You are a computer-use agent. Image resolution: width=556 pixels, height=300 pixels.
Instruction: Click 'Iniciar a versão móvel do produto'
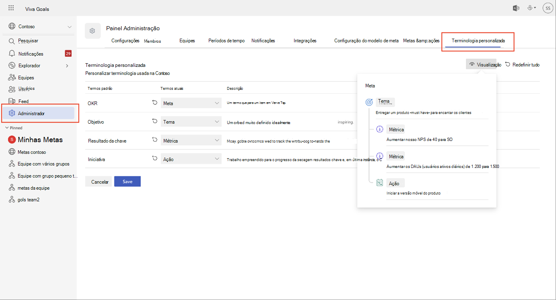(x=413, y=193)
